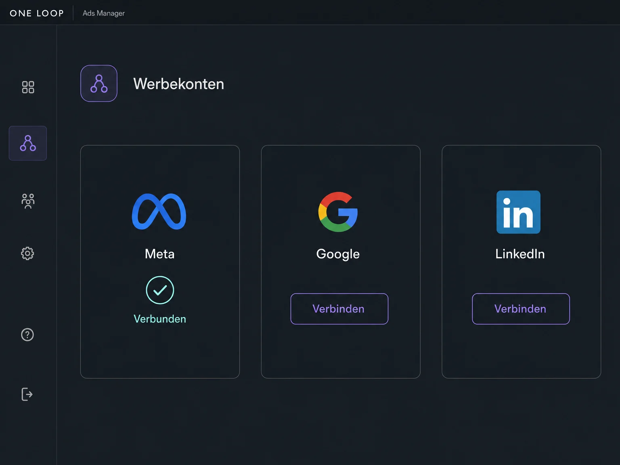Open the dashboard grid icon in sidebar
The height and width of the screenshot is (465, 620).
28,87
